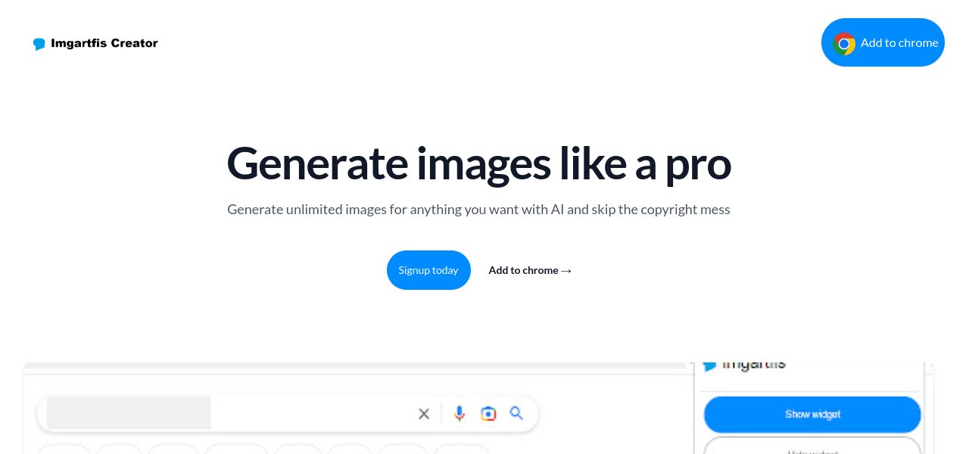Click the magnifying glass search icon
Screen dimensions: 969x454
click(516, 413)
